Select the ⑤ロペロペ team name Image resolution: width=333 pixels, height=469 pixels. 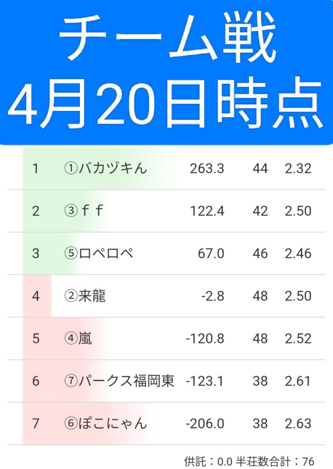98,253
